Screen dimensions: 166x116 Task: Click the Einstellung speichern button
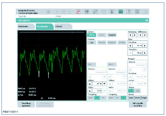pos(26,105)
